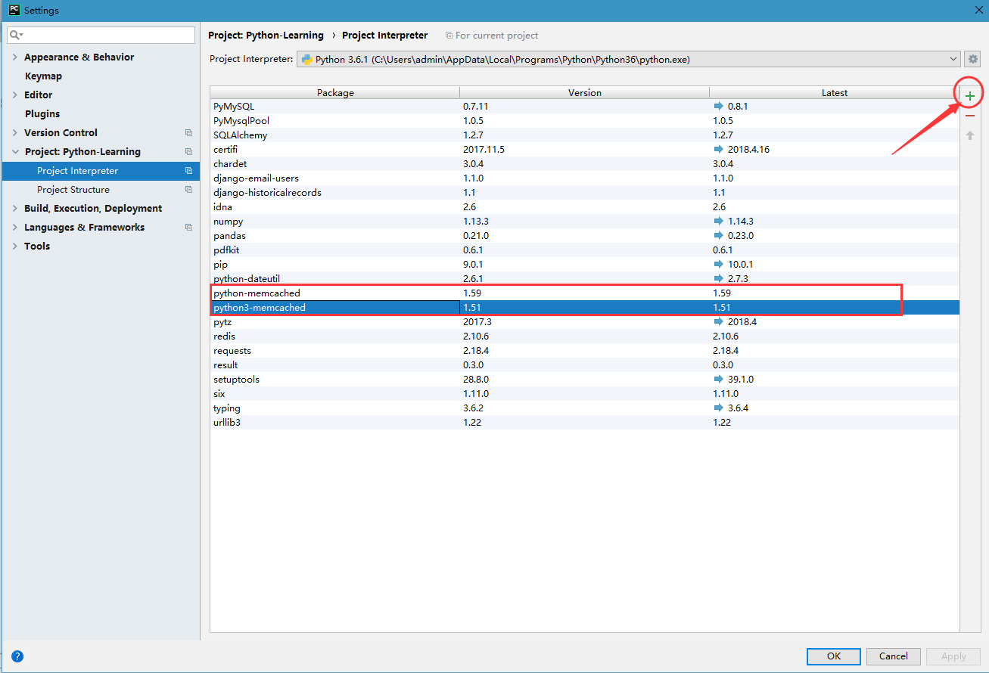The image size is (989, 673).
Task: Select the SQLAlchemy package row
Action: tap(585, 135)
